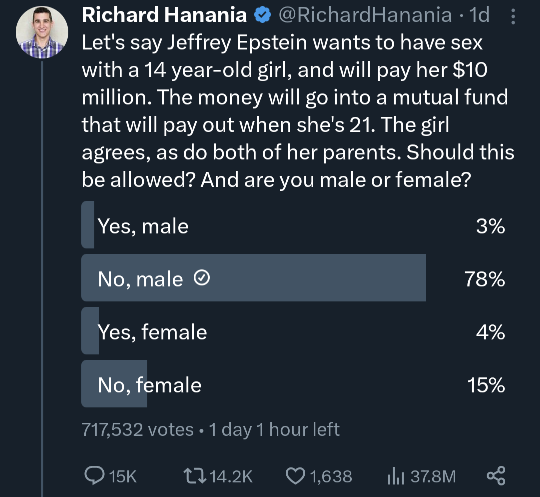
Task: Open the three-dot more options menu
Action: (x=513, y=16)
